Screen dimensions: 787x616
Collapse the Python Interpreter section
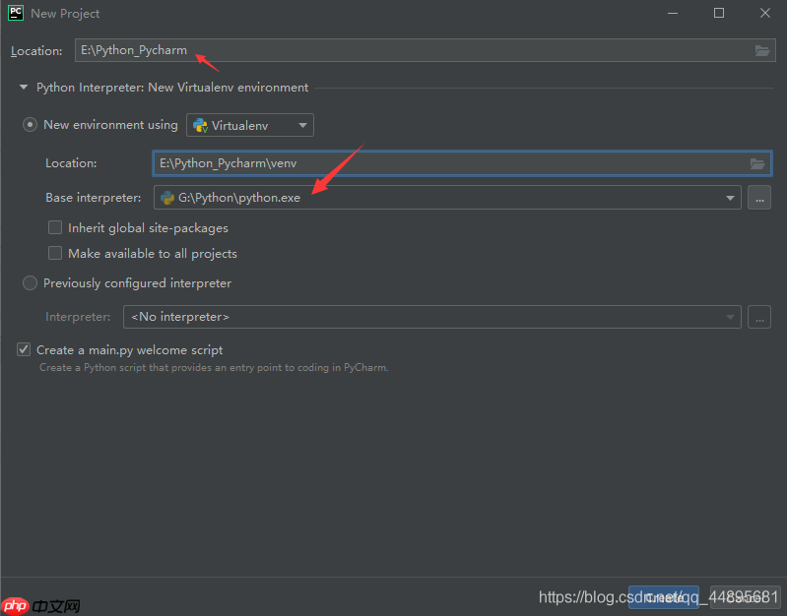[x=23, y=88]
